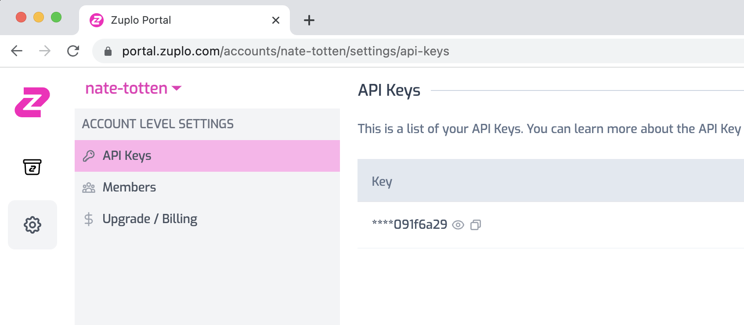Click the URL address field
The image size is (744, 325).
click(418, 51)
